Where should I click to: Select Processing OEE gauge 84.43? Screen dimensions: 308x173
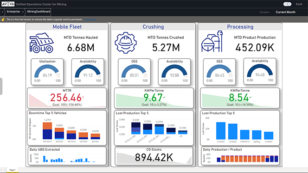(x=219, y=72)
